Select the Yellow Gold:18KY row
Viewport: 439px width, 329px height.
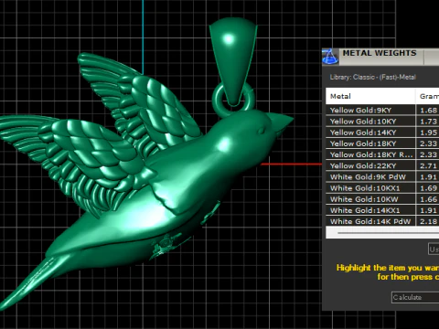[382, 143]
